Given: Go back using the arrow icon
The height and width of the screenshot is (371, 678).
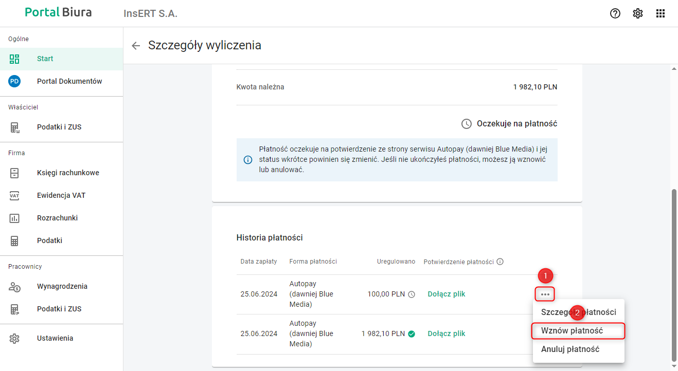Looking at the screenshot, I should [136, 46].
